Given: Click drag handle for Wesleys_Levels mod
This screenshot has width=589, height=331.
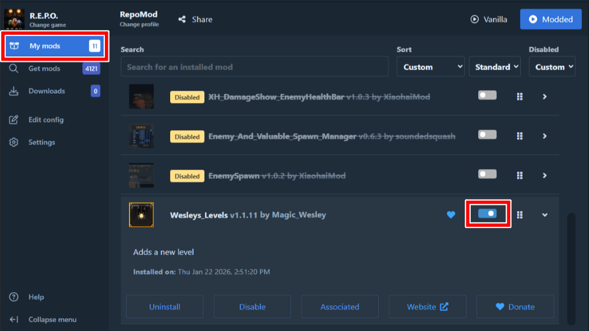Looking at the screenshot, I should click(x=519, y=215).
